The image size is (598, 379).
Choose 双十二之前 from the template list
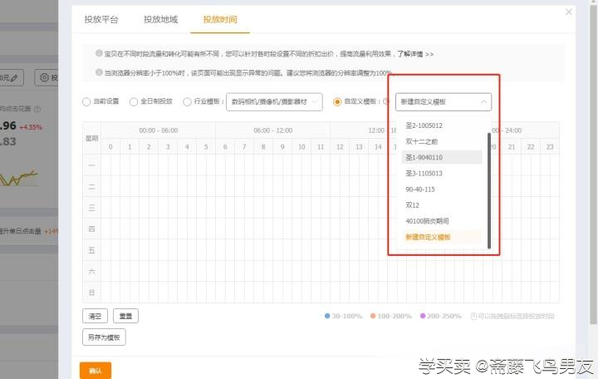442,141
